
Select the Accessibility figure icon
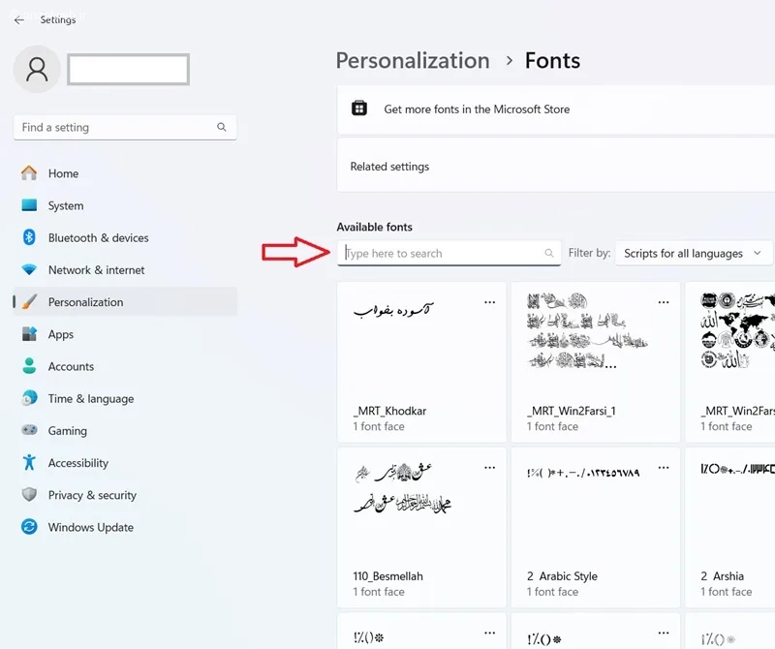(29, 462)
